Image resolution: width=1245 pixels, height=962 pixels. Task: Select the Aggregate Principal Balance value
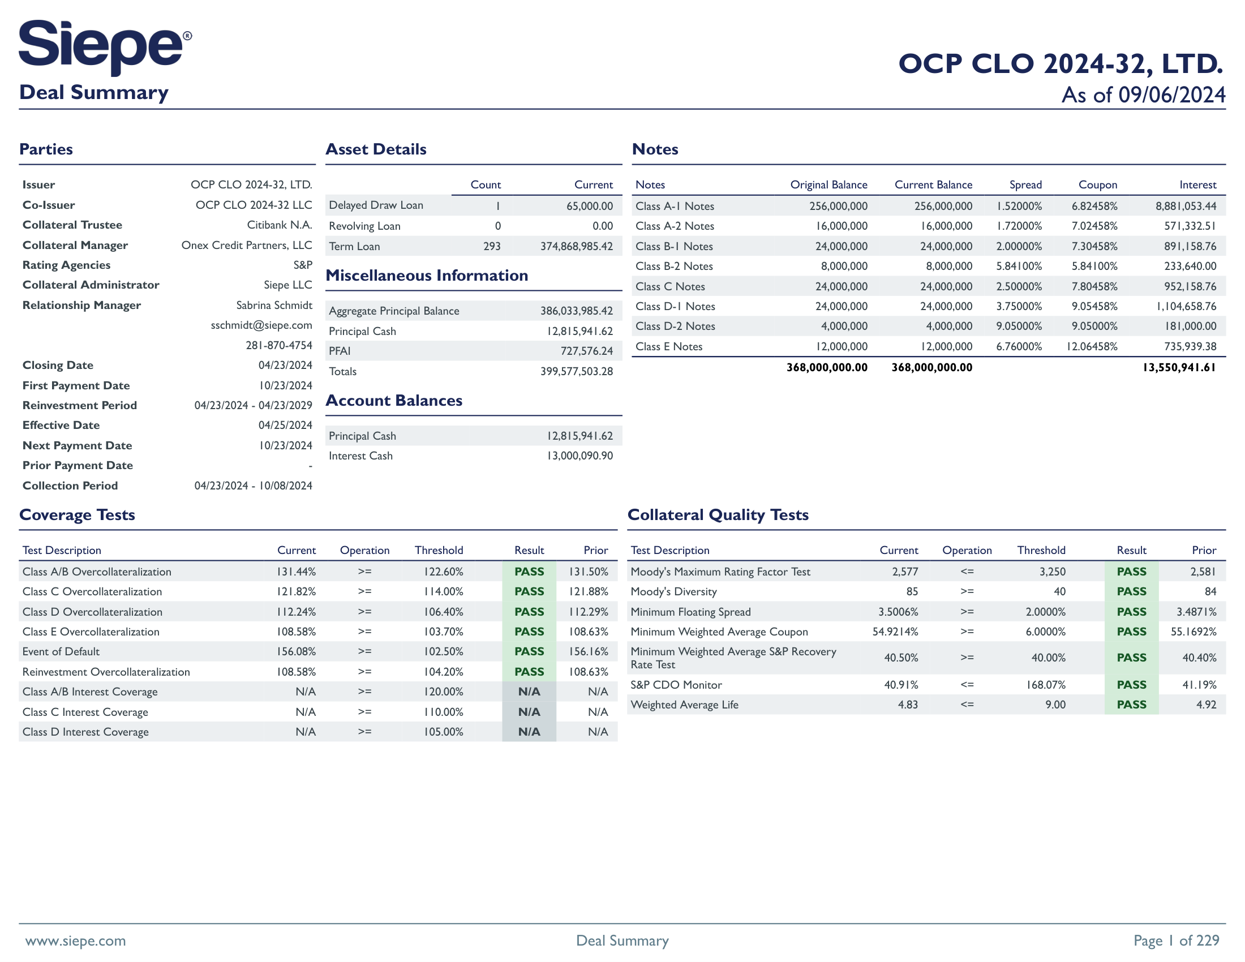point(576,311)
